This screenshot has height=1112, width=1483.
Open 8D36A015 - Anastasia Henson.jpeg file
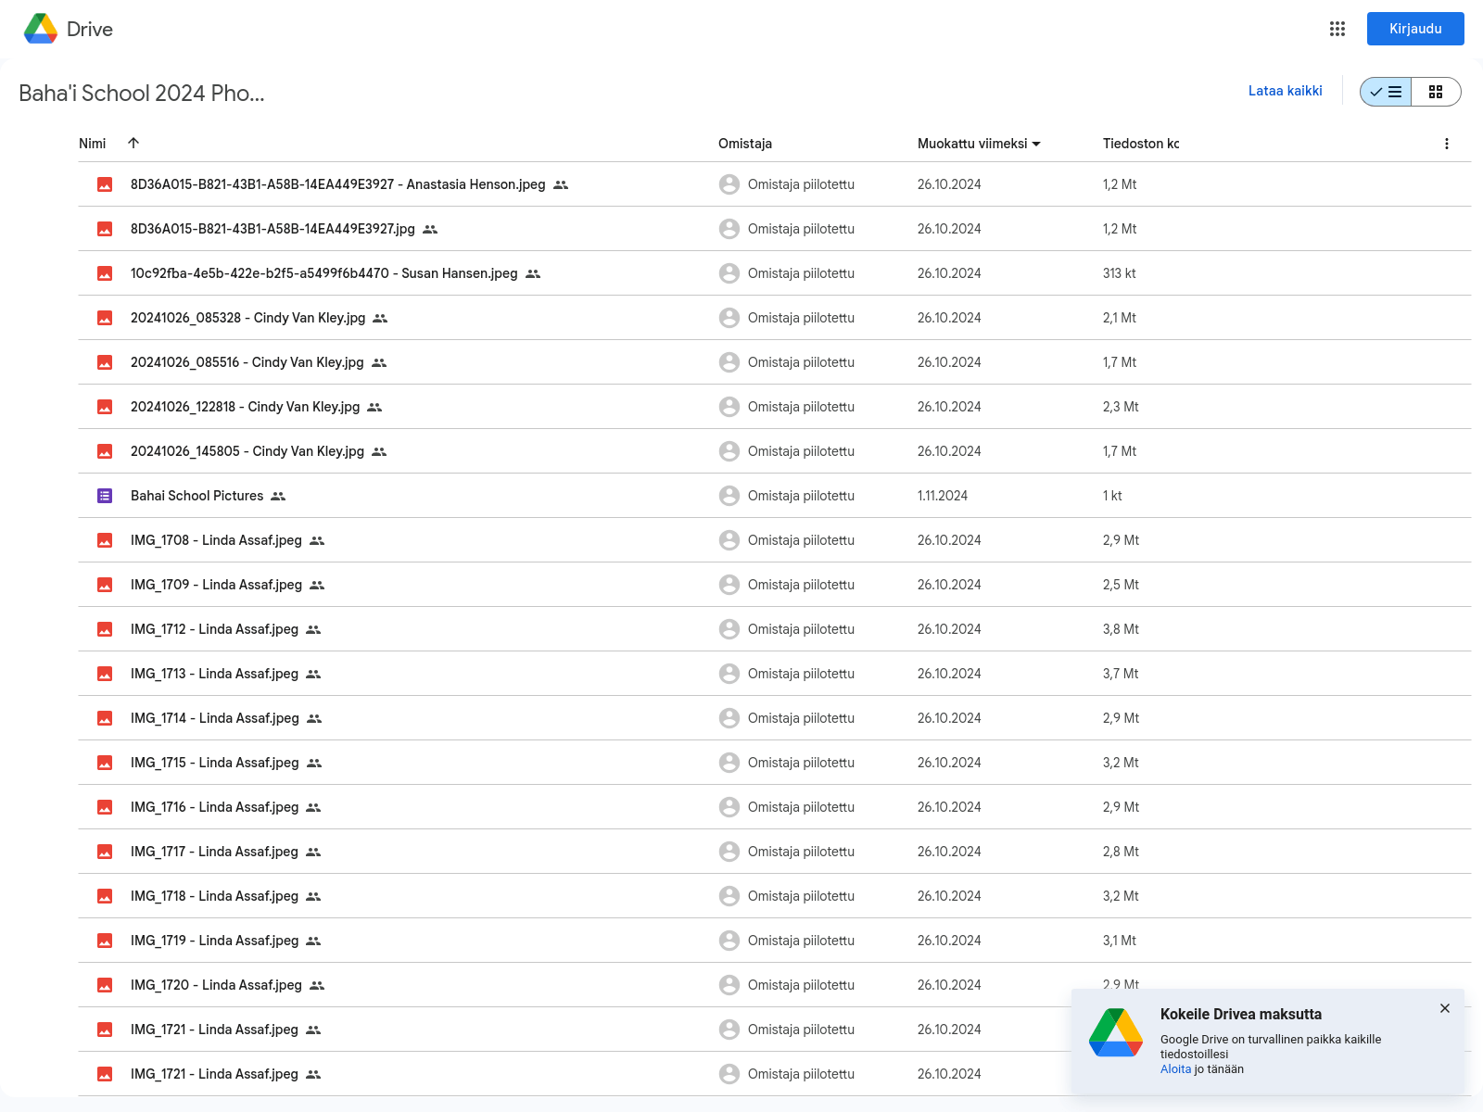(337, 184)
